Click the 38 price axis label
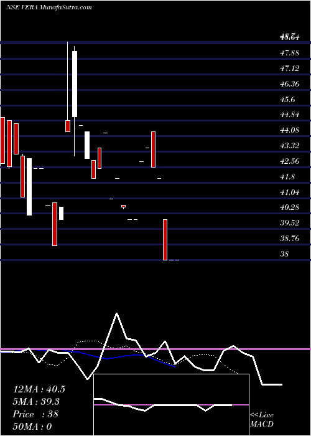The height and width of the screenshot is (436, 311). tap(285, 254)
